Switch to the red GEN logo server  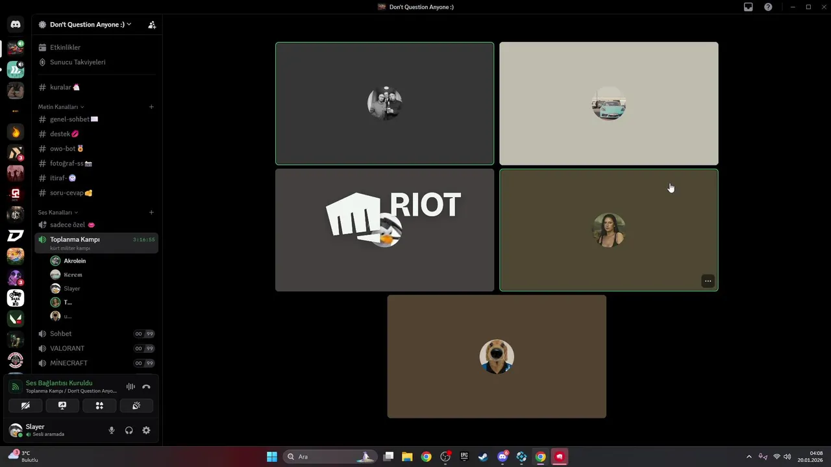(x=16, y=194)
